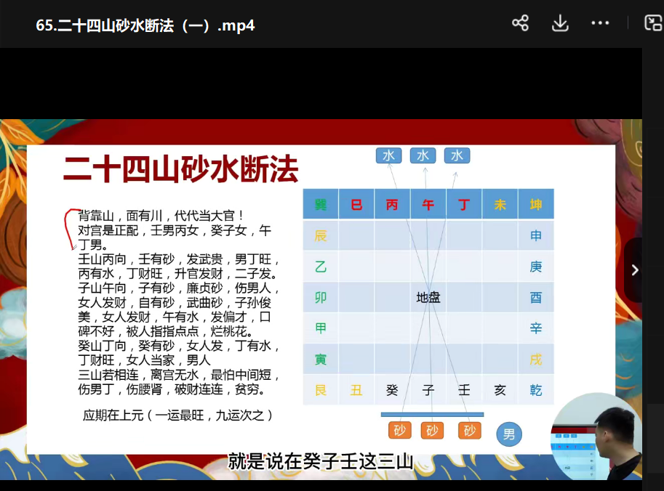Screen dimensions: 664x491
Task: Open the three-dot more options menu
Action: tap(600, 23)
